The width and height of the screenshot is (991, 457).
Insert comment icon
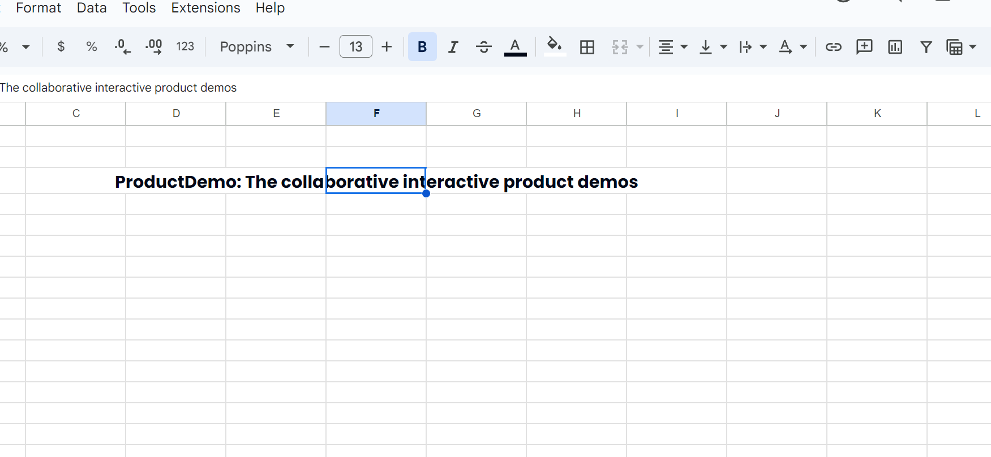coord(864,47)
